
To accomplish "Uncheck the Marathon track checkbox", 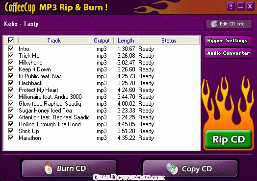I will 11,137.
